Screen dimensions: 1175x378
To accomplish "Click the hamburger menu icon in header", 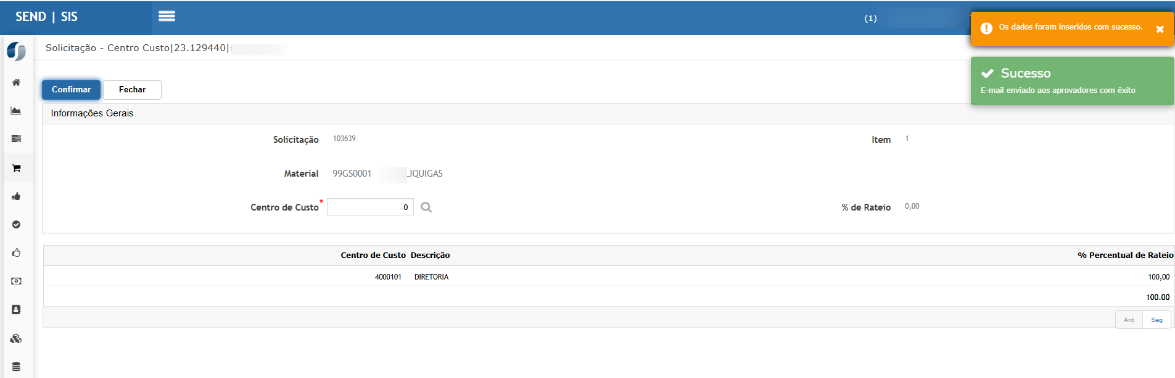I will point(167,17).
